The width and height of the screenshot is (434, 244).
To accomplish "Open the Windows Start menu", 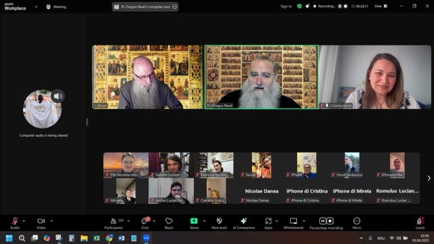I will tap(9, 238).
